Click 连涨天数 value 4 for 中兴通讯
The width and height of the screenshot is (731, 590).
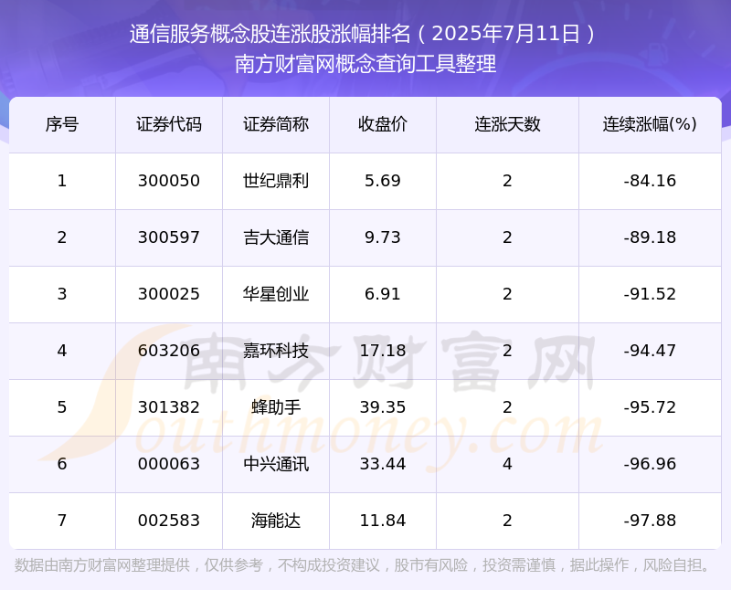[x=507, y=464]
